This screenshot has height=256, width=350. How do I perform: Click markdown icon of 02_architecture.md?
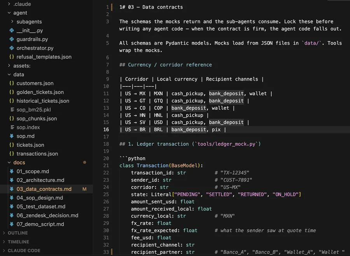click(12, 180)
